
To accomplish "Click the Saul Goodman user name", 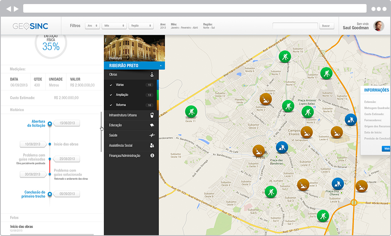I will click(356, 28).
